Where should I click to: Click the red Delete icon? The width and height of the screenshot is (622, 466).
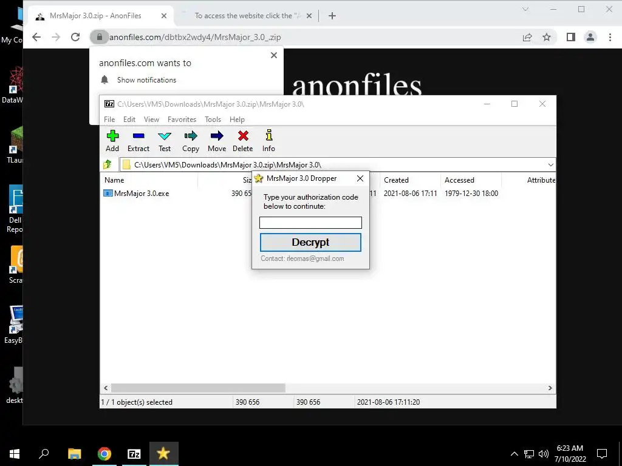tap(243, 141)
